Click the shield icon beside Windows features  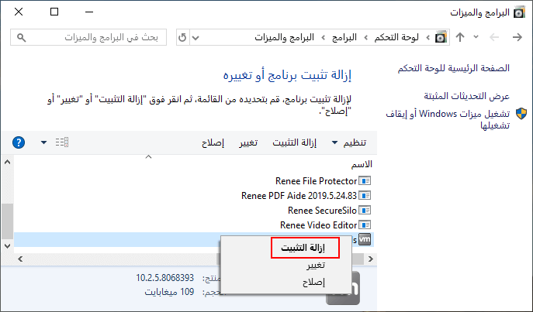point(521,114)
